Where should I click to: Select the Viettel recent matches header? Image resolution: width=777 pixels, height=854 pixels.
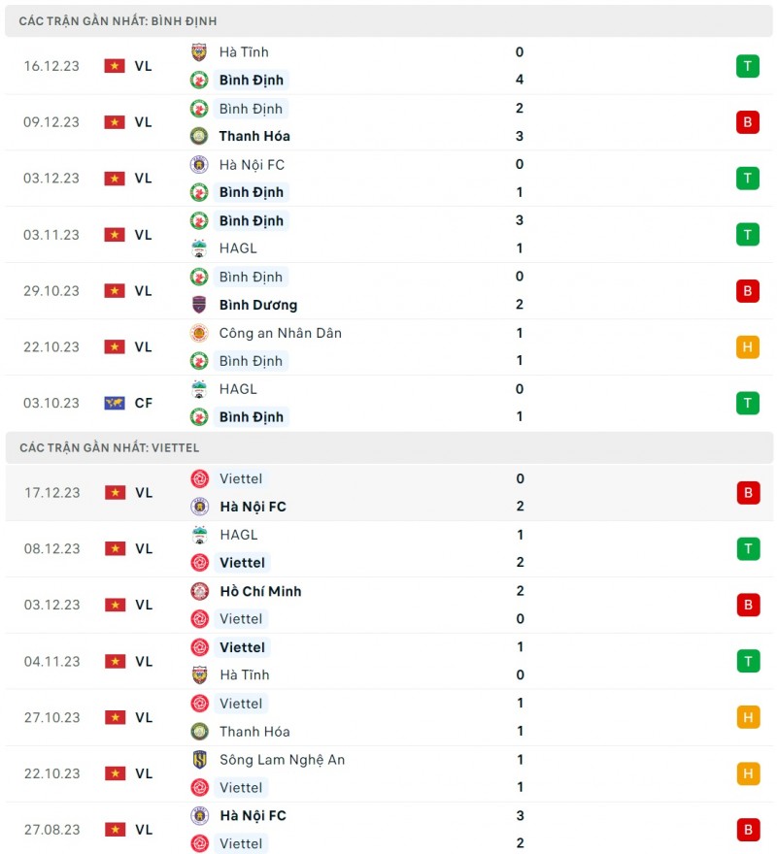pos(110,447)
